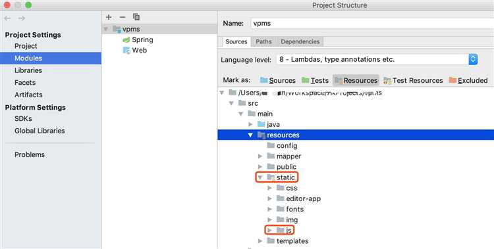
Task: Mark folder as Tests
Action: click(315, 81)
